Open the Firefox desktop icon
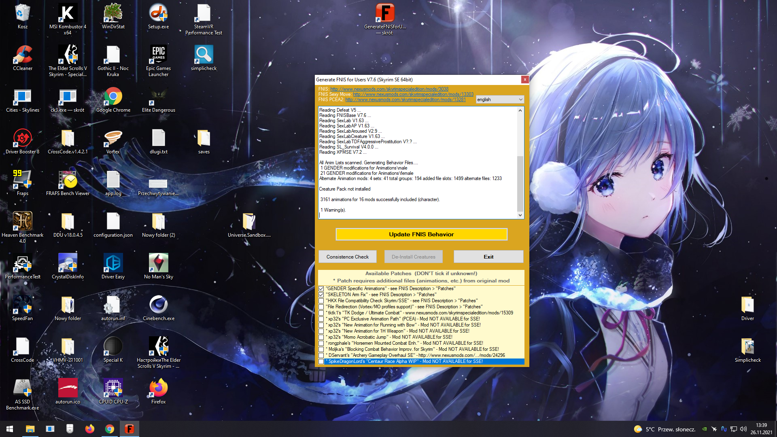This screenshot has width=777, height=437. pyautogui.click(x=158, y=392)
